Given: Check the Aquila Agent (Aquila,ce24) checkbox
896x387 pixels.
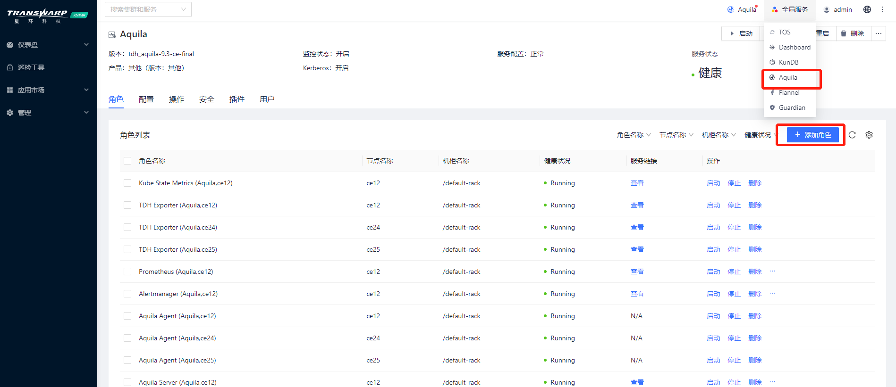Looking at the screenshot, I should point(127,338).
